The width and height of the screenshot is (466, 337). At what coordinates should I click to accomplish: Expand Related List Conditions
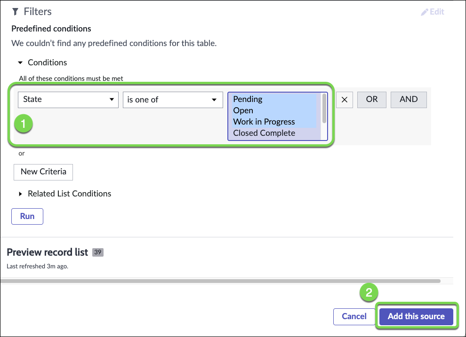[x=20, y=194]
